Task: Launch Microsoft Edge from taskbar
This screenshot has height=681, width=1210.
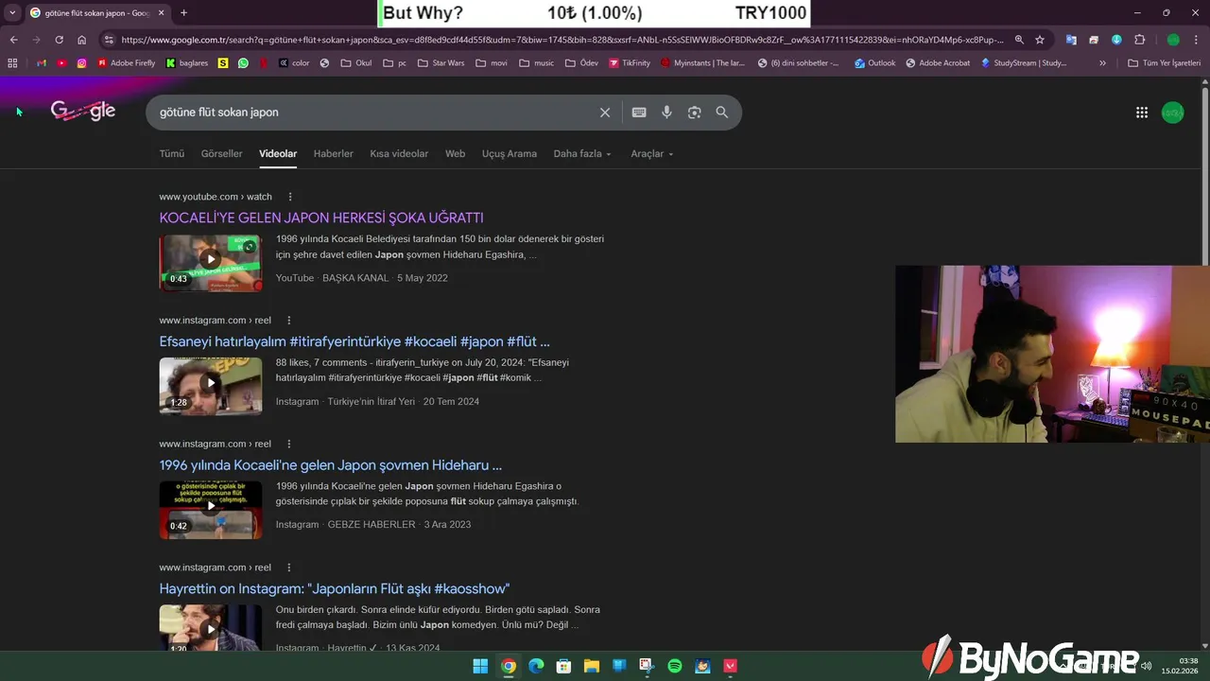Action: (536, 666)
